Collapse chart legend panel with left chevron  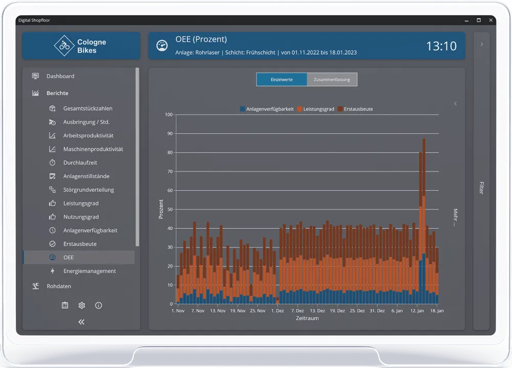click(455, 103)
